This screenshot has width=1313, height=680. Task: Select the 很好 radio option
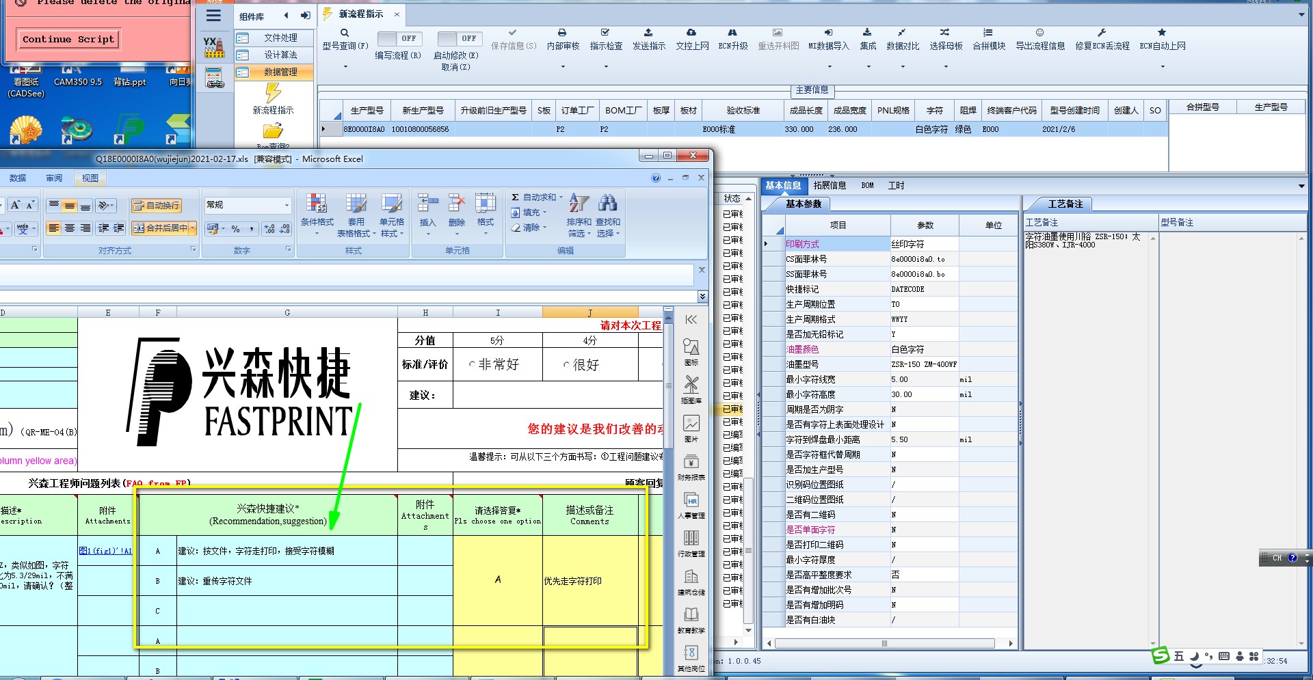point(566,365)
